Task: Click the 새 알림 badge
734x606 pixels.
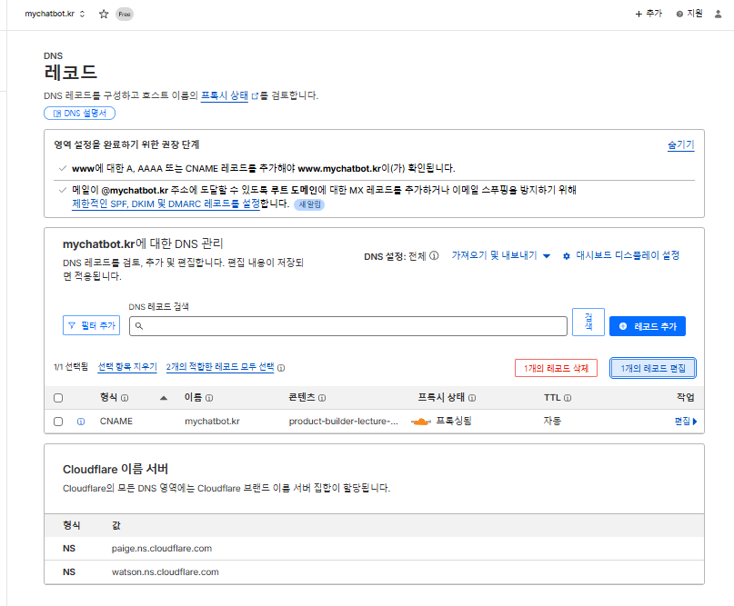Action: [x=309, y=204]
